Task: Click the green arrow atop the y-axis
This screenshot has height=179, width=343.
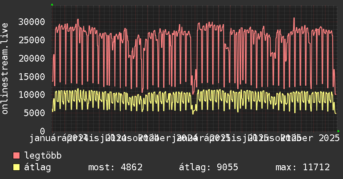Action: [52, 5]
